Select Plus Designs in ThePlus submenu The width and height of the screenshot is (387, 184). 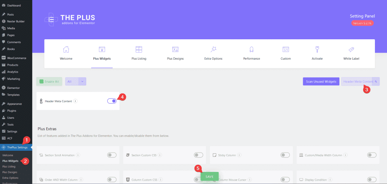pyautogui.click(x=10, y=172)
